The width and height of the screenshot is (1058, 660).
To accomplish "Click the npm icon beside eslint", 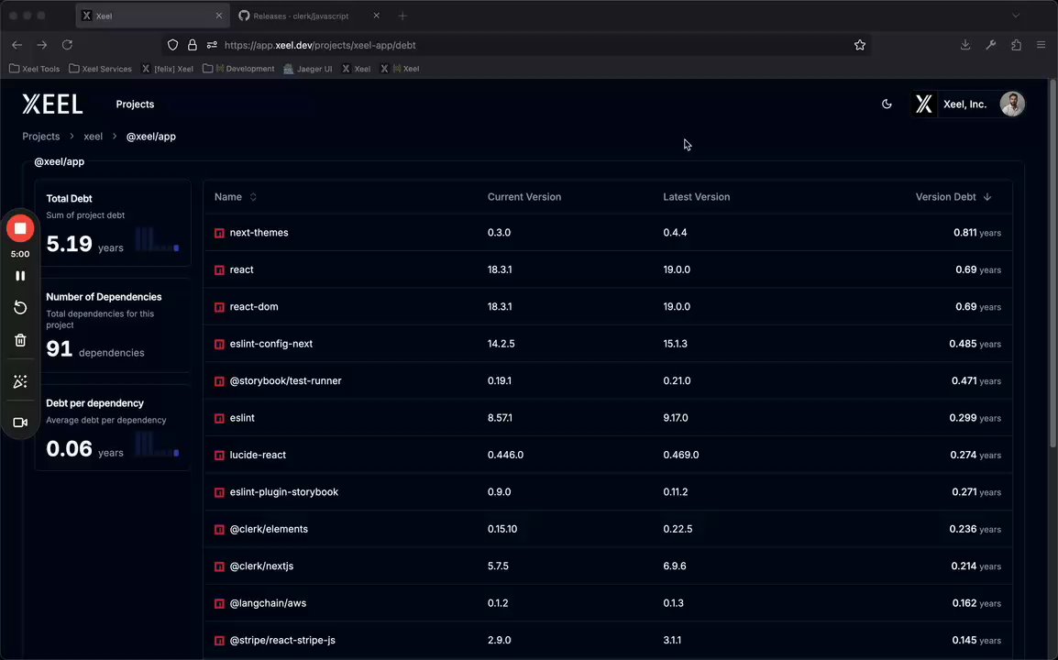I will point(219,418).
